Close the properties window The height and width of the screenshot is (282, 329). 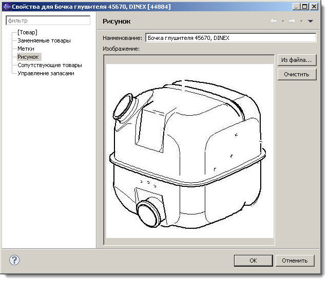tap(314, 7)
